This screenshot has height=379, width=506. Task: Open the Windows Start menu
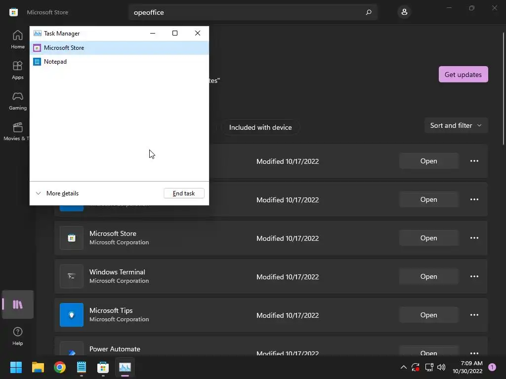pos(16,367)
